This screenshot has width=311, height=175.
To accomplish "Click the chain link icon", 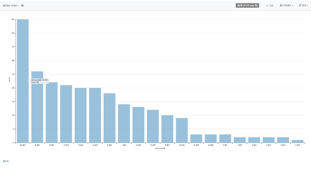I will [x=300, y=5].
